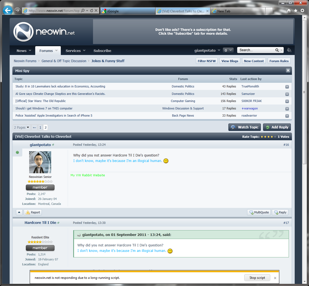Viewport: 309px width, 286px height.
Task: Click the Report warning triangle icon
Action: (x=28, y=212)
